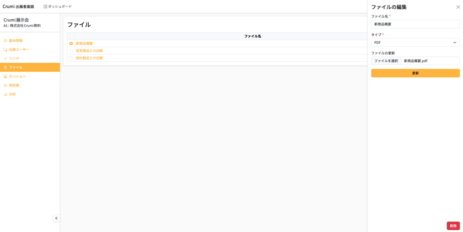Click the 基本情報 sidebar icon
The width and height of the screenshot is (463, 232).
pyautogui.click(x=6, y=41)
